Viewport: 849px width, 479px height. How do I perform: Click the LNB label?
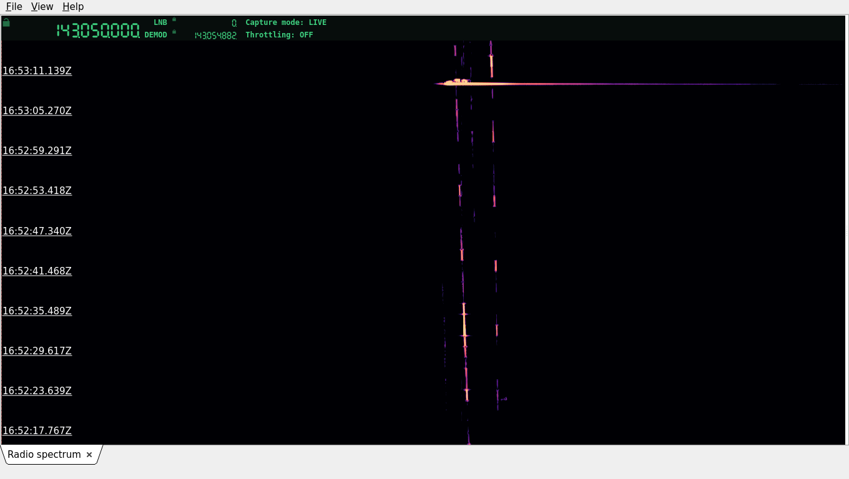pyautogui.click(x=160, y=22)
